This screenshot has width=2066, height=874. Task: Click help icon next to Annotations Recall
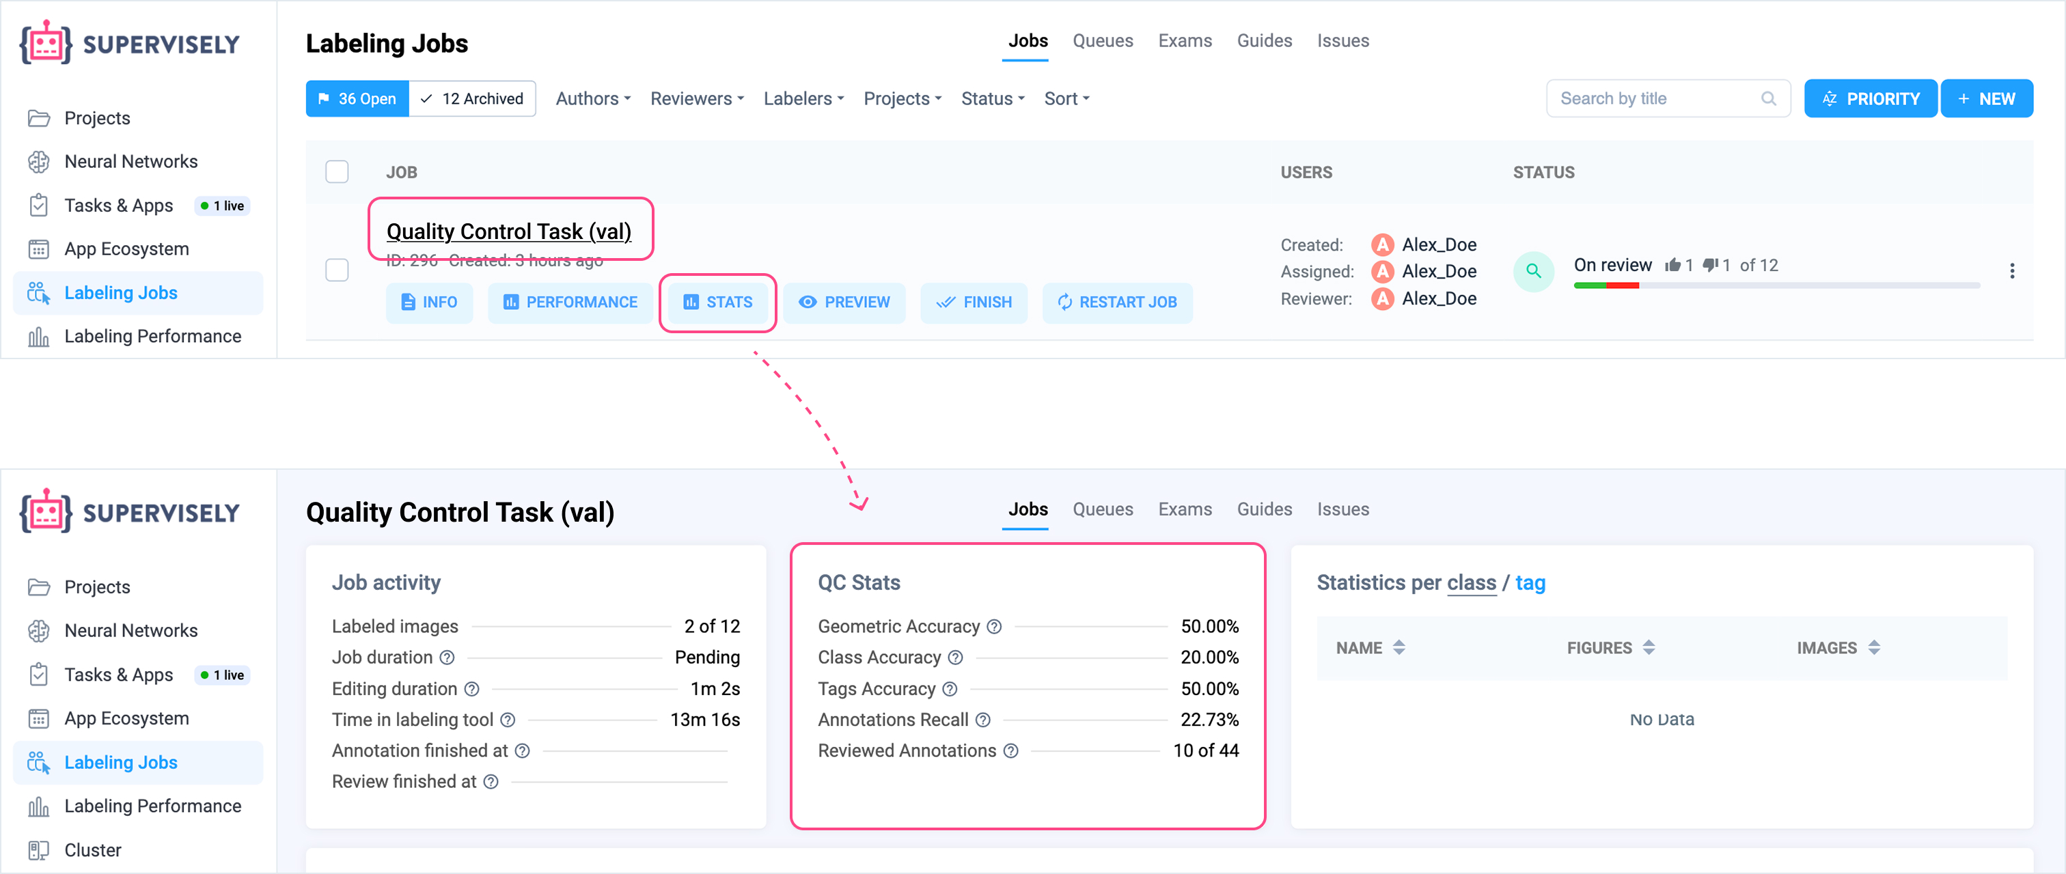(982, 720)
